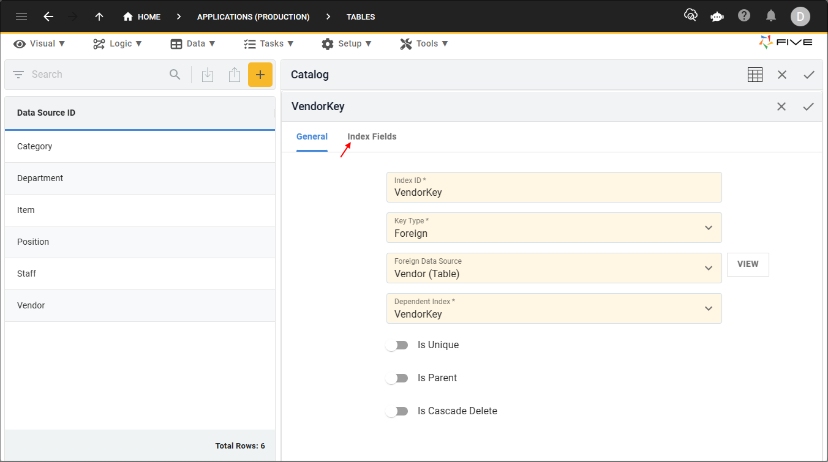This screenshot has width=828, height=462.
Task: Open the notifications bell
Action: (771, 16)
